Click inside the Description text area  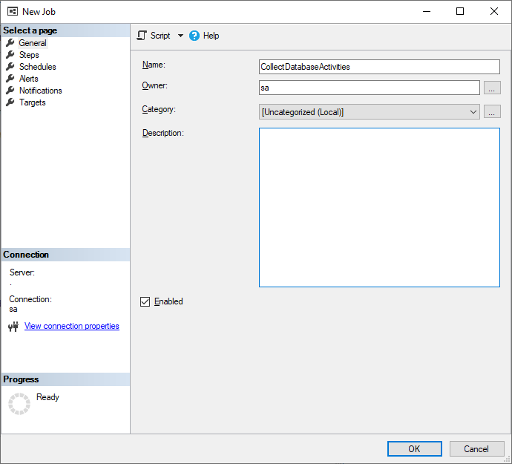click(379, 207)
